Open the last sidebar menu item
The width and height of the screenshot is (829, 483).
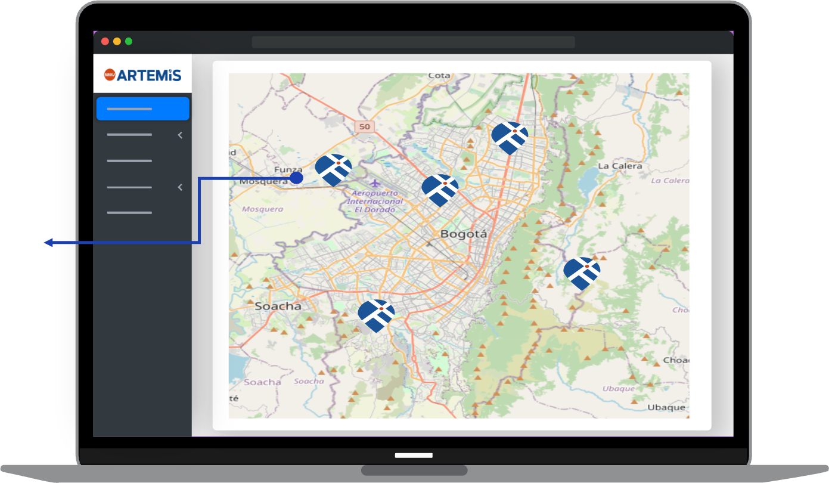coord(129,213)
